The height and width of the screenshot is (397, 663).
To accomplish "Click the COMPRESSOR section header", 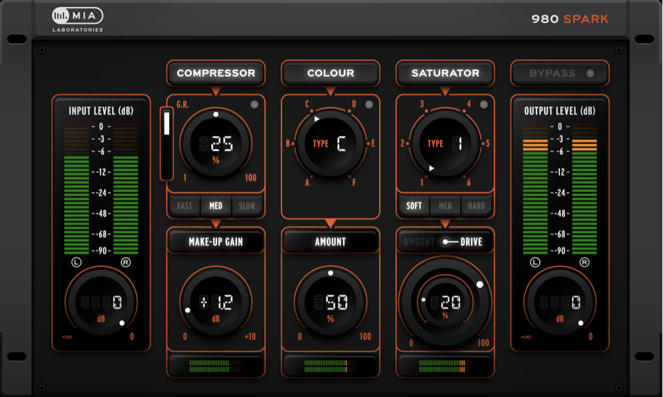I will click(x=216, y=73).
